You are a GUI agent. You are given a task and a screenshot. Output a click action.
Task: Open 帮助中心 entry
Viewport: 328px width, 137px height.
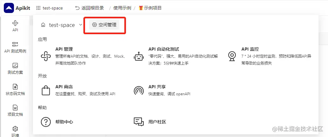(x=57, y=122)
